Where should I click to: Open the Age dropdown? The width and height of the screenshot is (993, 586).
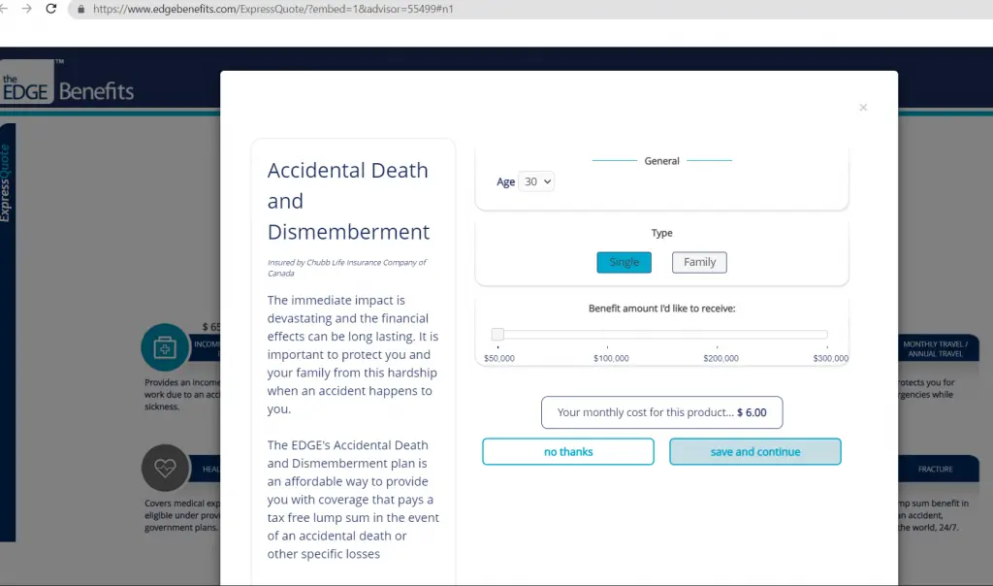536,181
